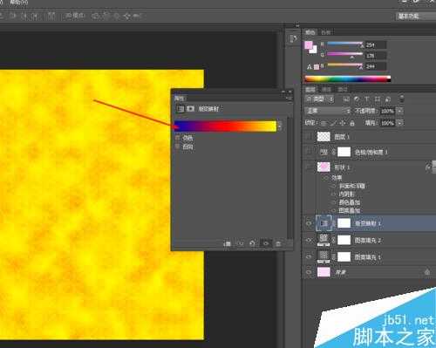This screenshot has height=348, width=436.
Task: Adjust the G slider in Color panel
Action: click(x=345, y=55)
